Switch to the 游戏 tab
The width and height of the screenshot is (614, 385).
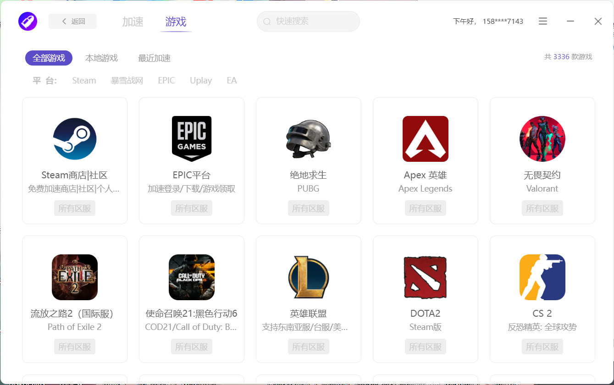tap(176, 22)
